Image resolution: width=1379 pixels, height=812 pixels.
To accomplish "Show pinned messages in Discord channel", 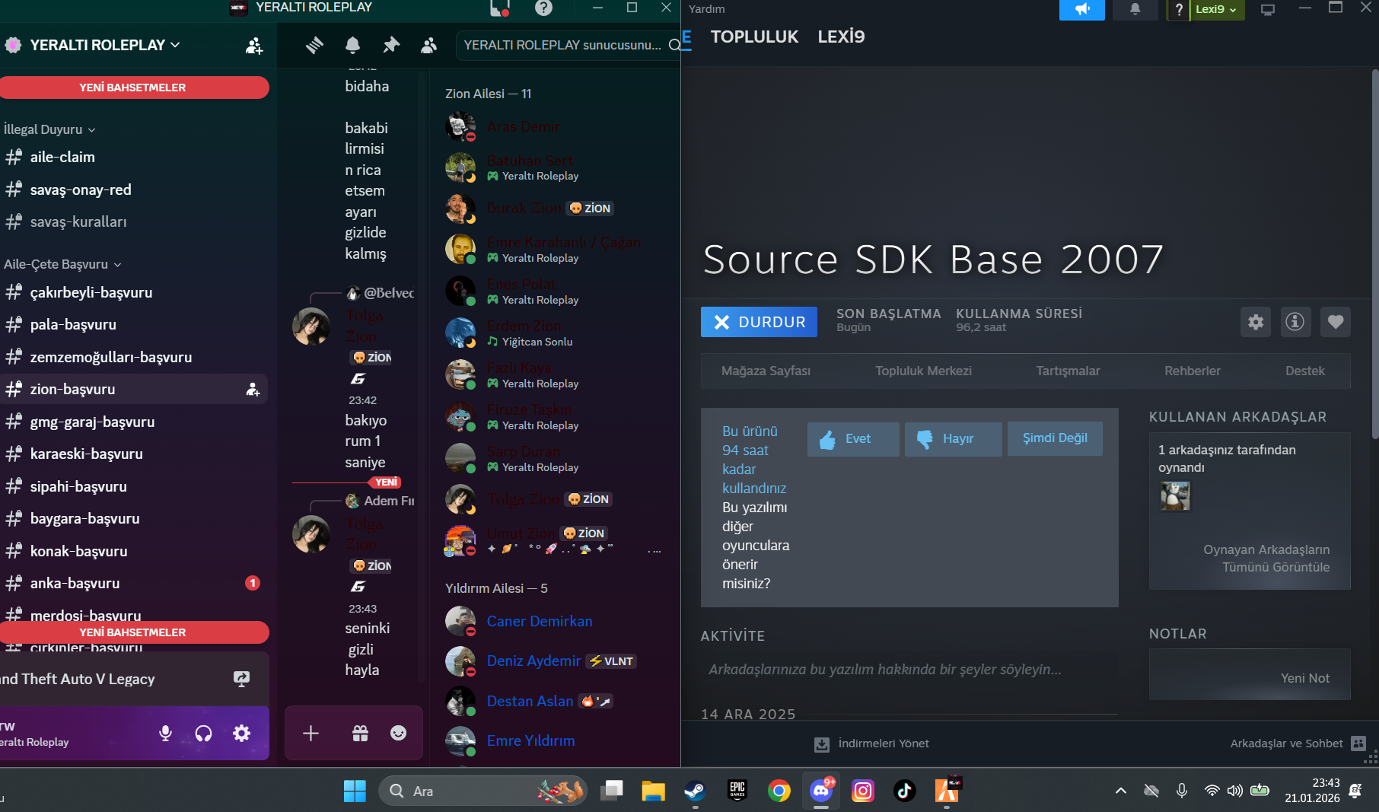I will pos(391,45).
